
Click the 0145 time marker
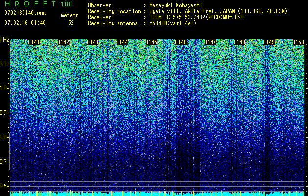[x=151, y=42]
